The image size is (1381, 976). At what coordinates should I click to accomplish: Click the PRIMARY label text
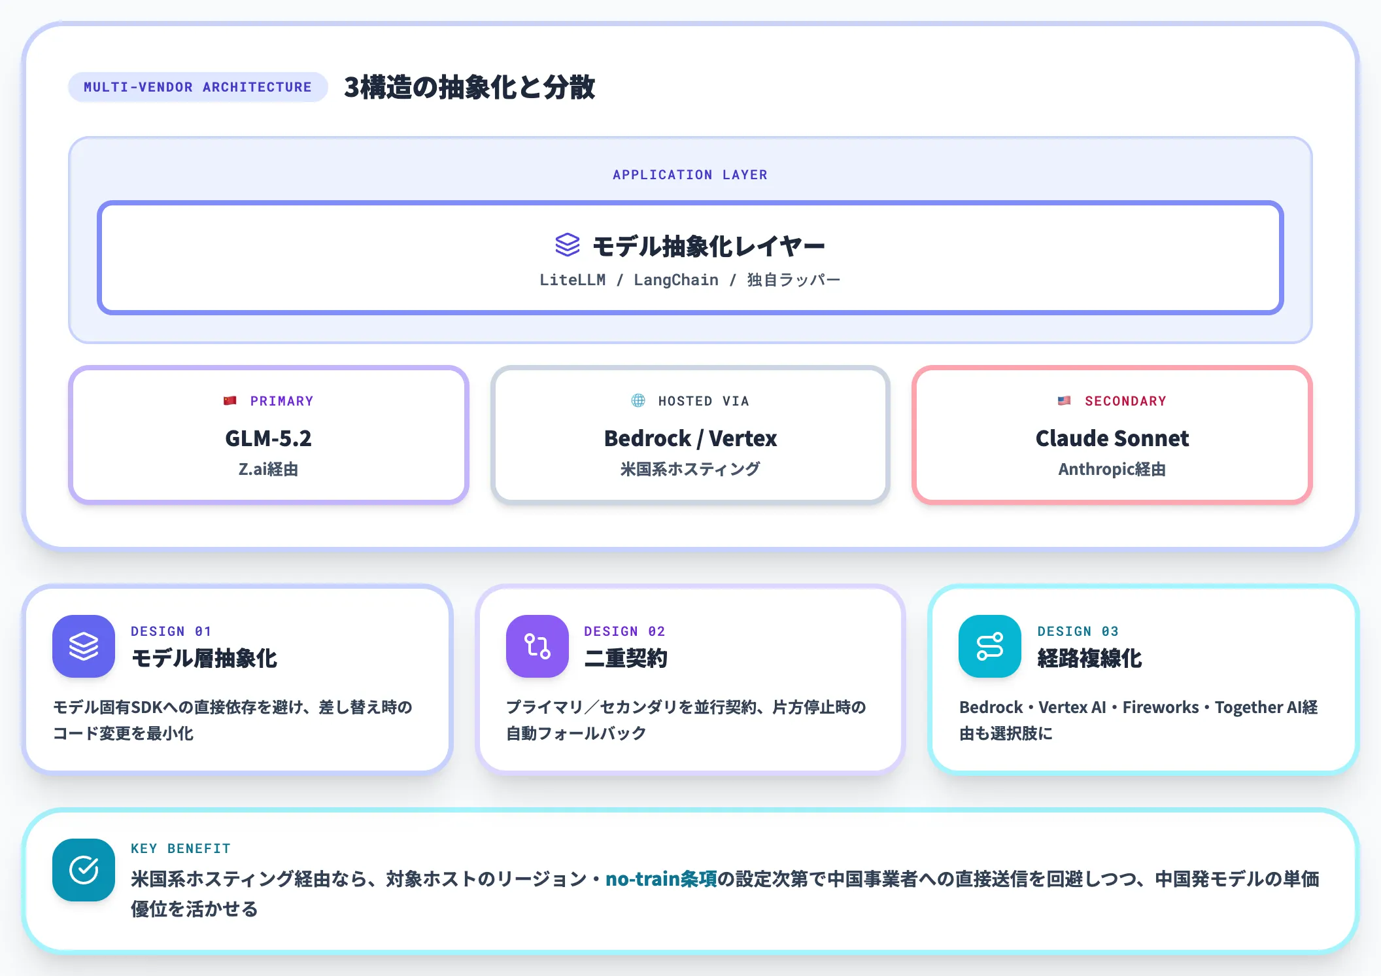tap(282, 401)
